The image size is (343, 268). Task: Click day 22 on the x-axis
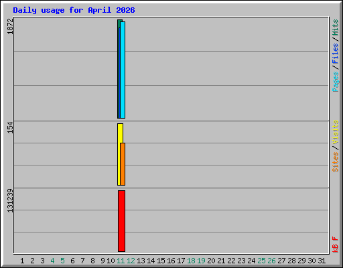(231, 261)
